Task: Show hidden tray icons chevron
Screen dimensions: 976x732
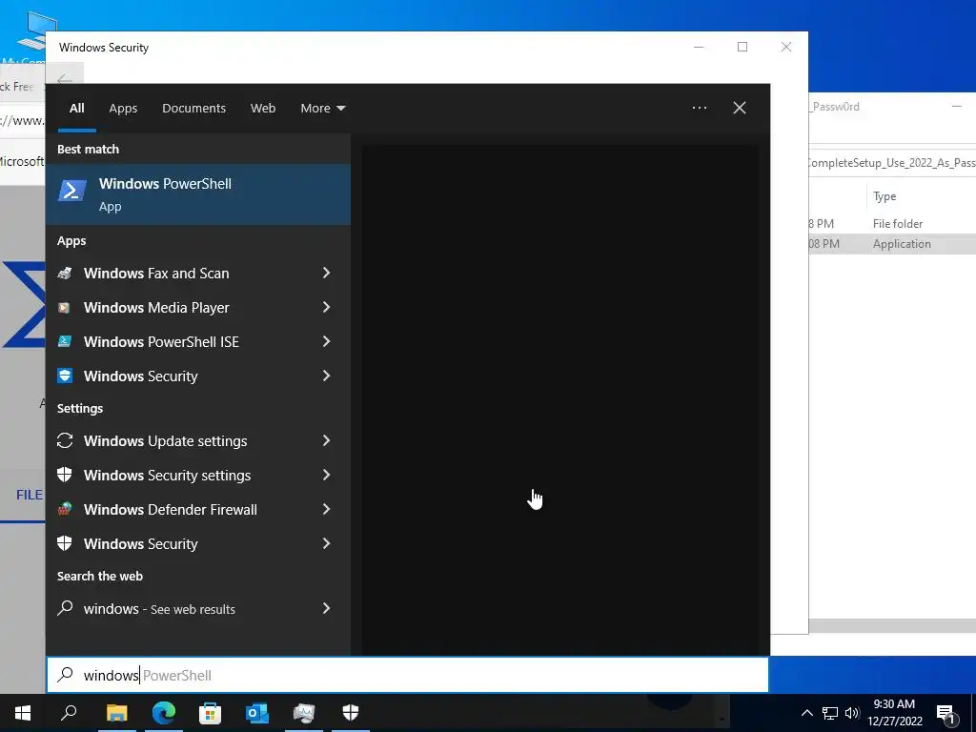Action: (806, 713)
